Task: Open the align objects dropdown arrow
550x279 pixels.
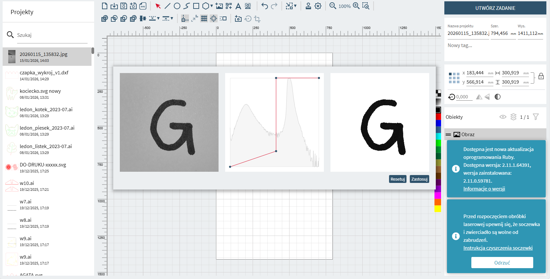Action: 158,18
